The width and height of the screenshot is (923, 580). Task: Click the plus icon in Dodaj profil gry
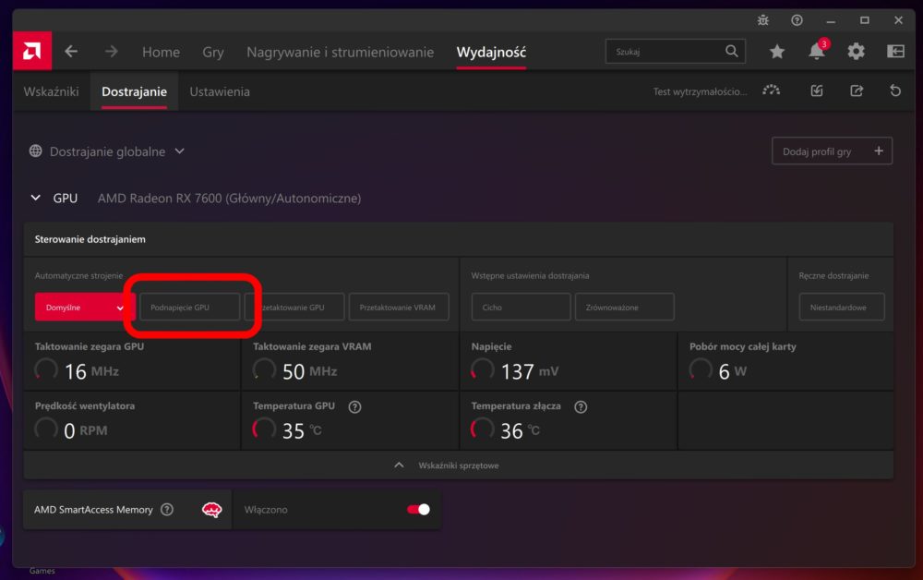[x=879, y=151]
